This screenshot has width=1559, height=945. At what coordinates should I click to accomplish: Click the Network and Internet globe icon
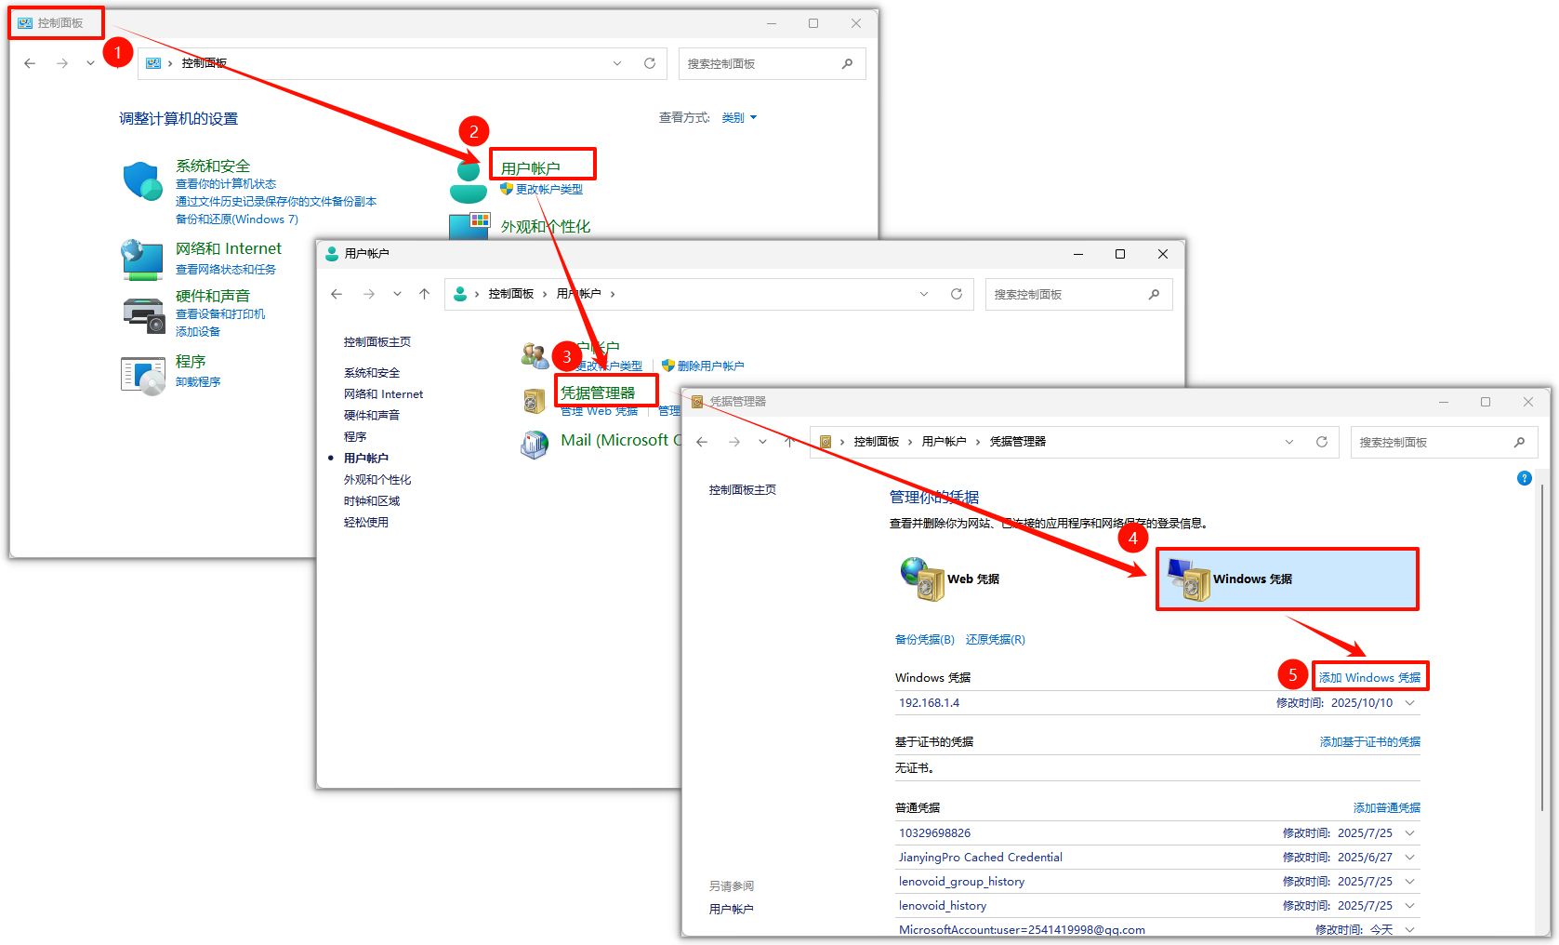point(142,259)
